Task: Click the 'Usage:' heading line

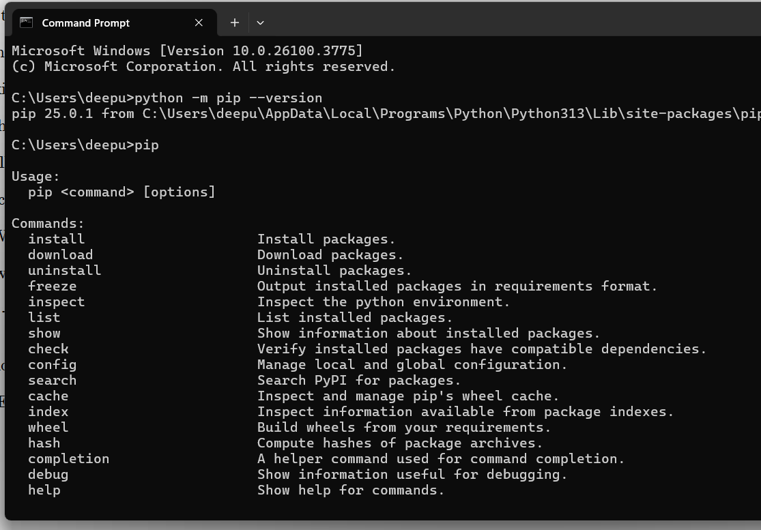Action: pos(35,177)
